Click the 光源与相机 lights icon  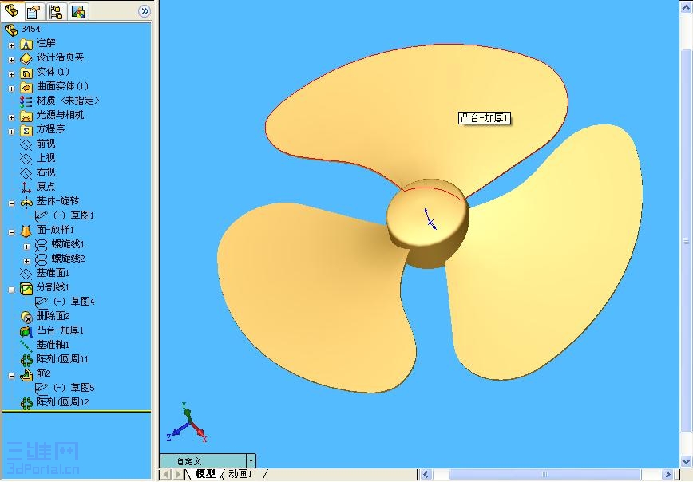[x=26, y=117]
